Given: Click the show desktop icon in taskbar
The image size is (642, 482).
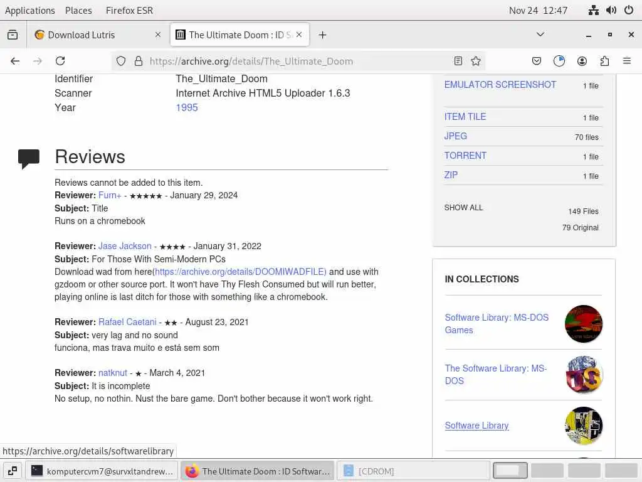Looking at the screenshot, I should pyautogui.click(x=13, y=471).
